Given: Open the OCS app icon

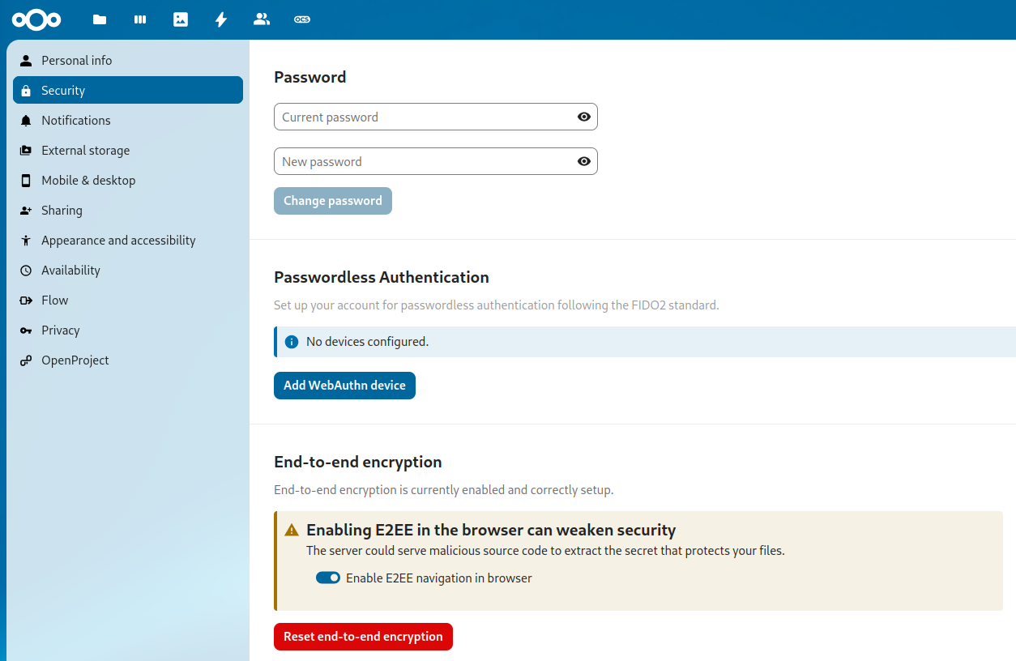Looking at the screenshot, I should click(x=302, y=19).
